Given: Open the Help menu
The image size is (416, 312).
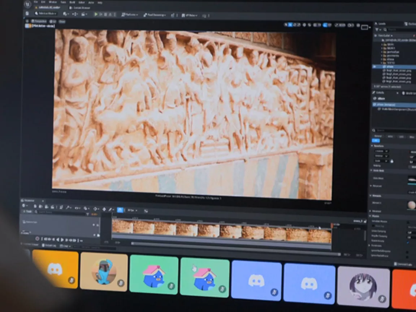Looking at the screenshot, I should [100, 3].
